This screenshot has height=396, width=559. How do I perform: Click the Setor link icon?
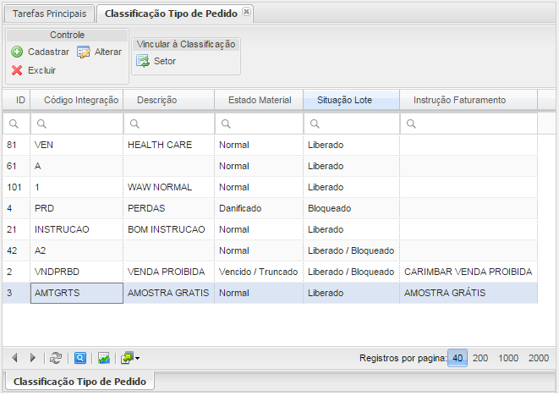(x=143, y=61)
